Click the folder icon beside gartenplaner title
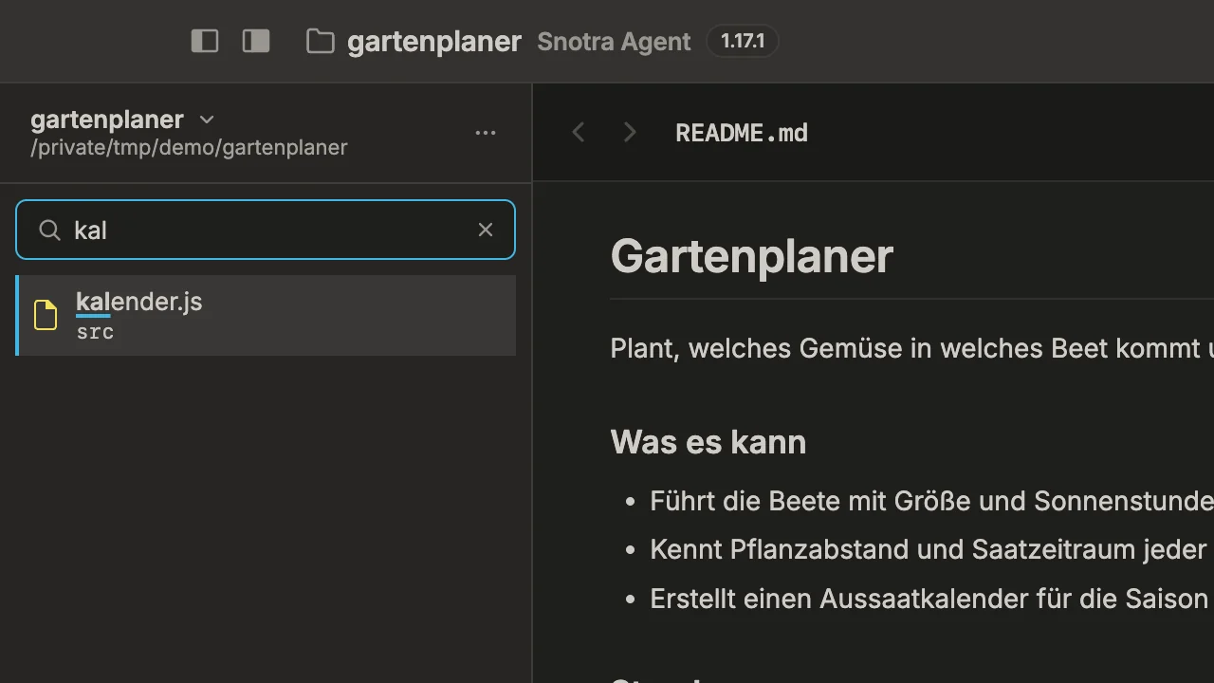Viewport: 1214px width, 683px height. (321, 41)
